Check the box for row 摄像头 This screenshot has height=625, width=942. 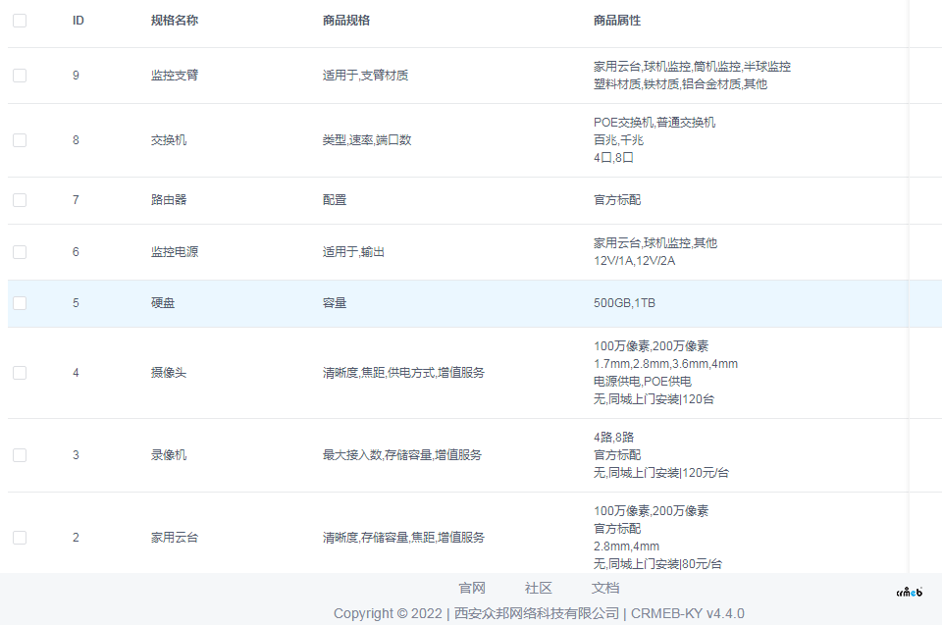coord(20,373)
